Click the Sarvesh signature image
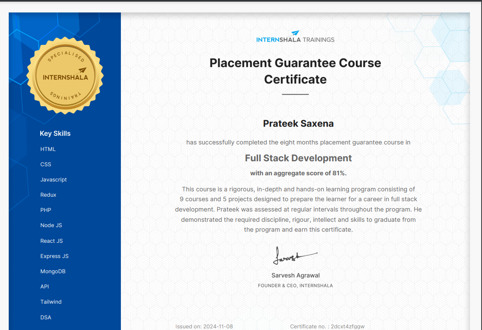The height and width of the screenshot is (330, 482). pyautogui.click(x=295, y=256)
